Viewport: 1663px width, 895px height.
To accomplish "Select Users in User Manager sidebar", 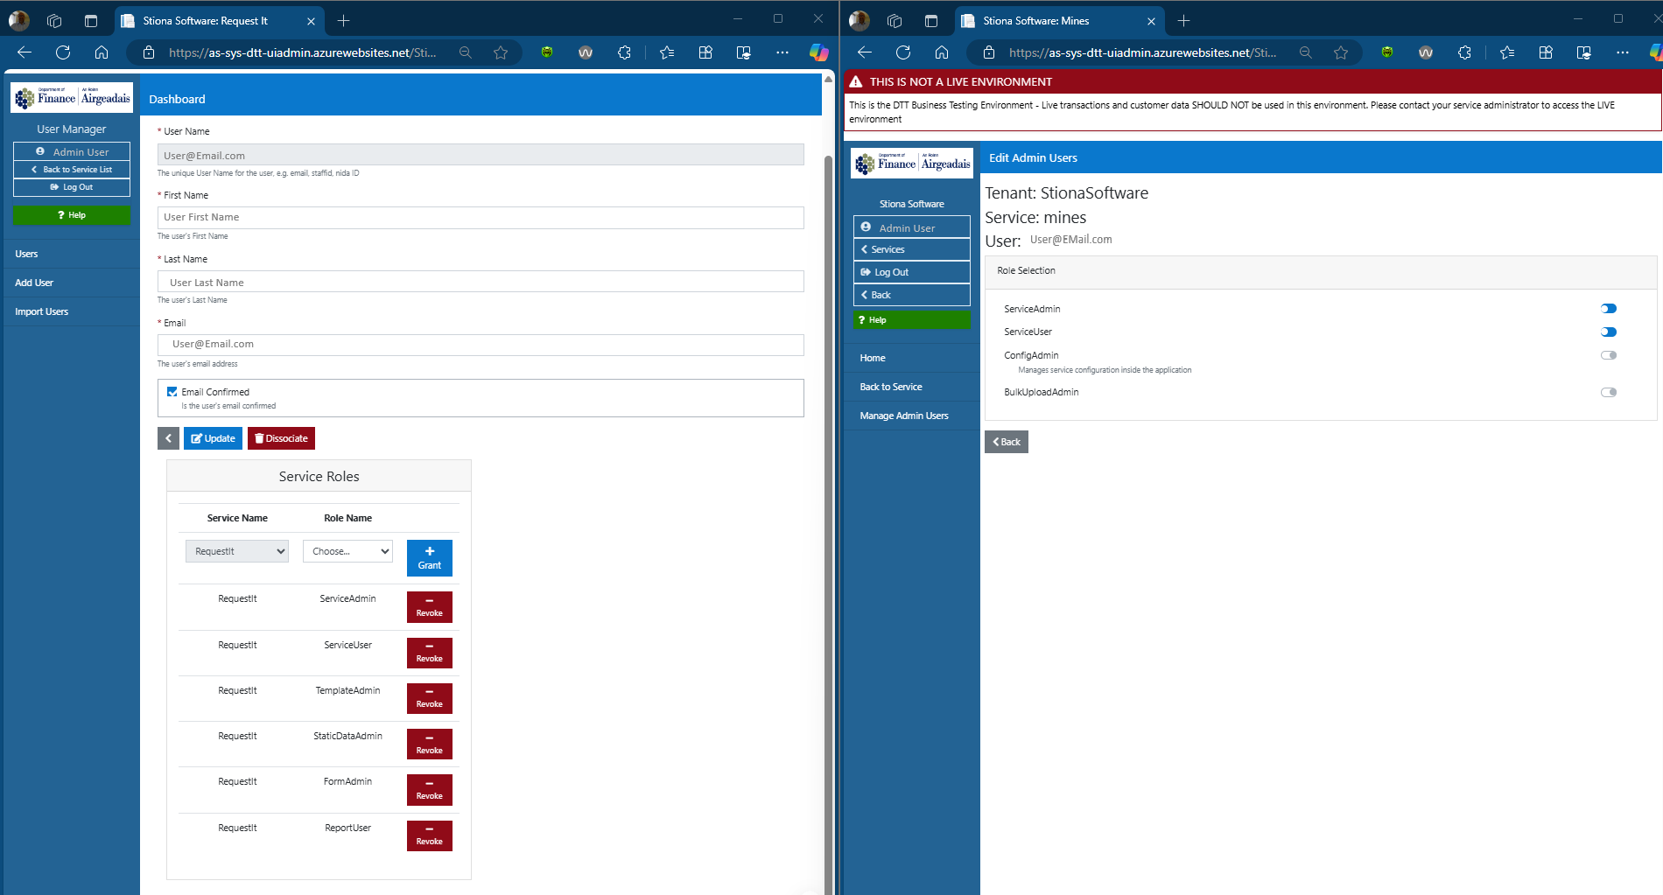I will tap(26, 254).
